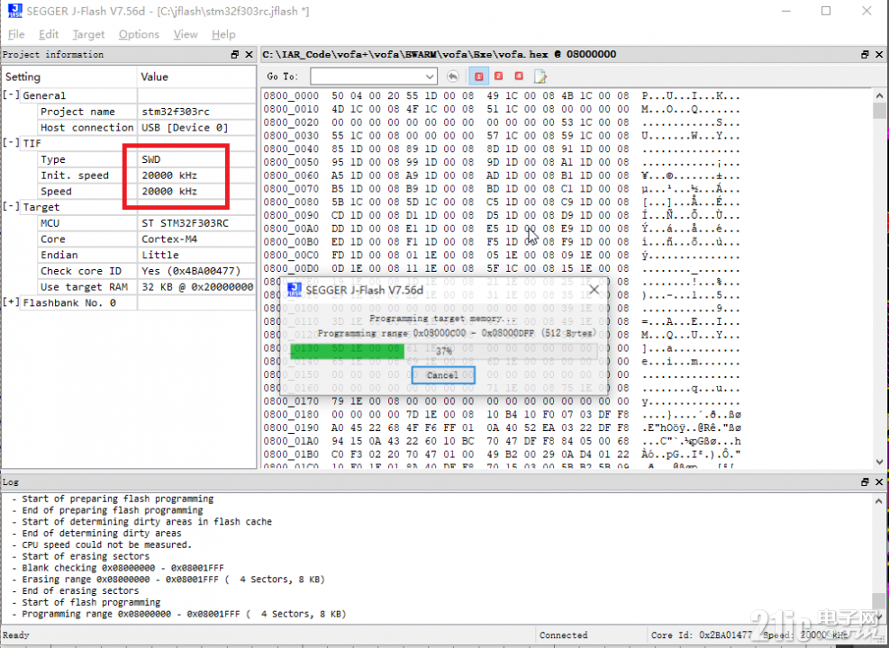Screen dimensions: 889x648
Task: Click hex address row 0800_00A0
Action: coord(292,229)
